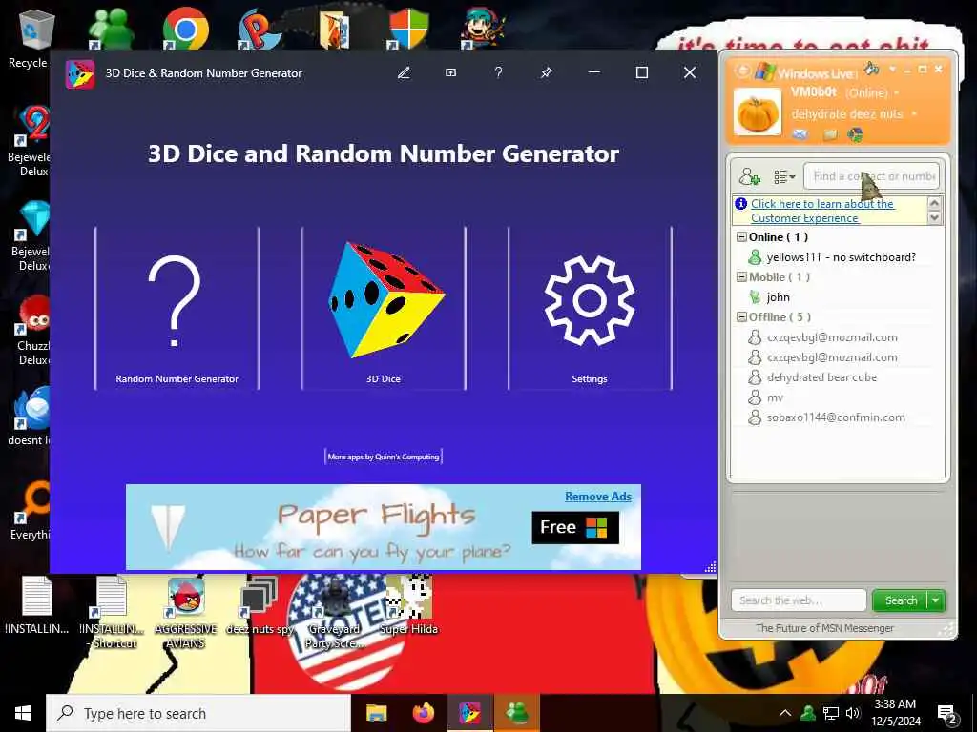The height and width of the screenshot is (732, 977).
Task: Open help via the question mark title bar icon
Action: click(498, 72)
